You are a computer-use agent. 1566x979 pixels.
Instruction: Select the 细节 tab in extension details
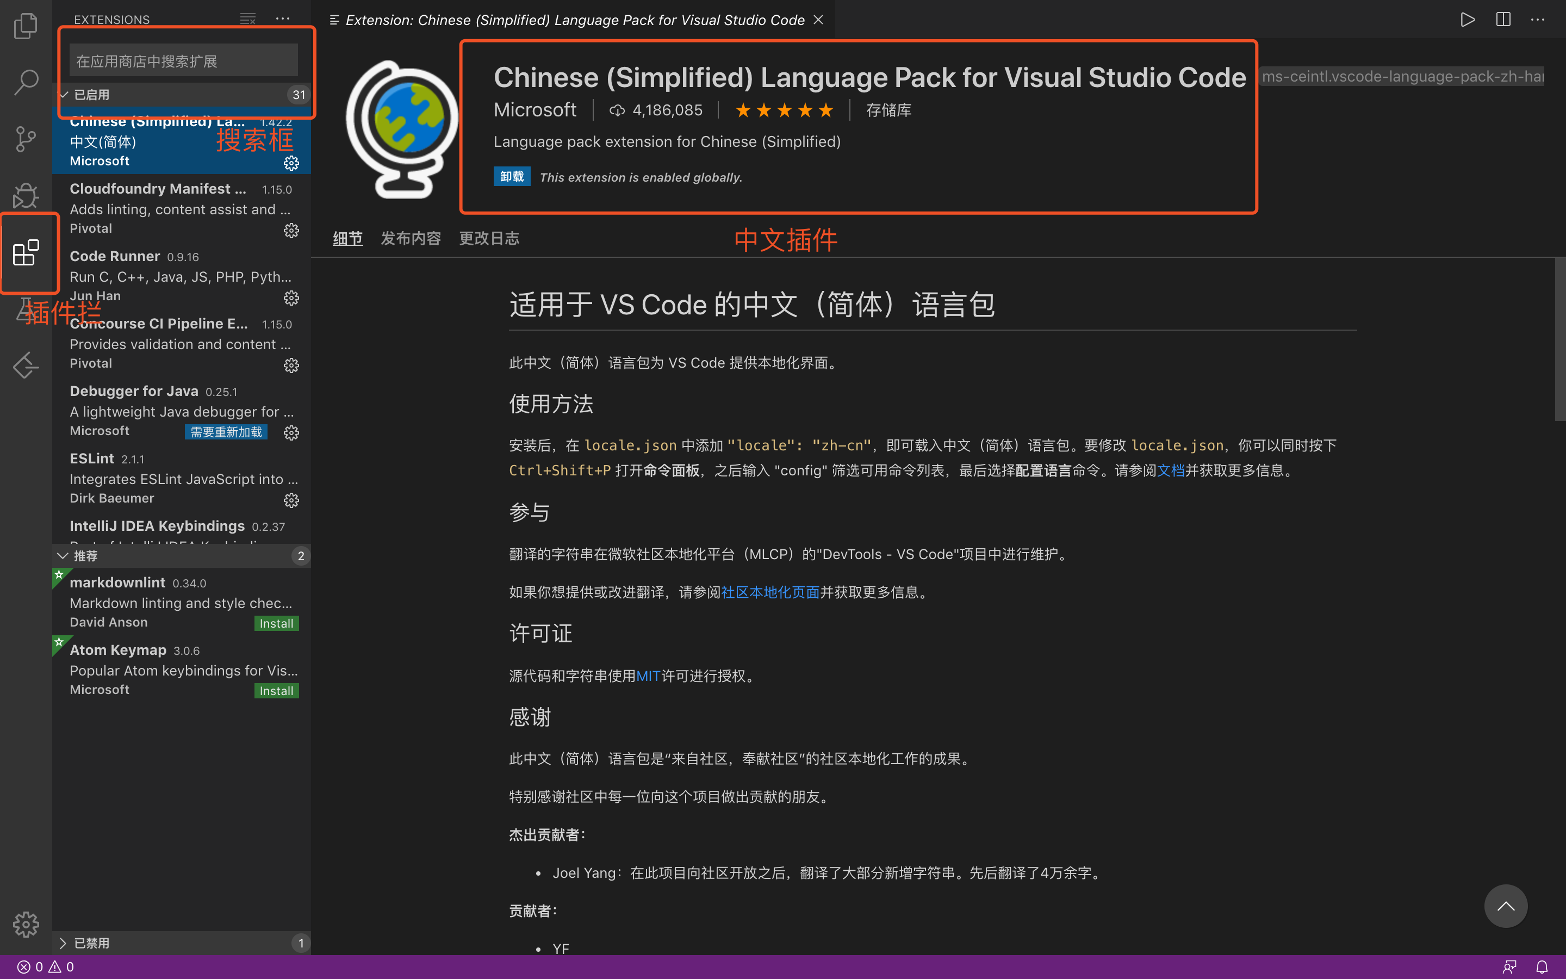tap(347, 238)
